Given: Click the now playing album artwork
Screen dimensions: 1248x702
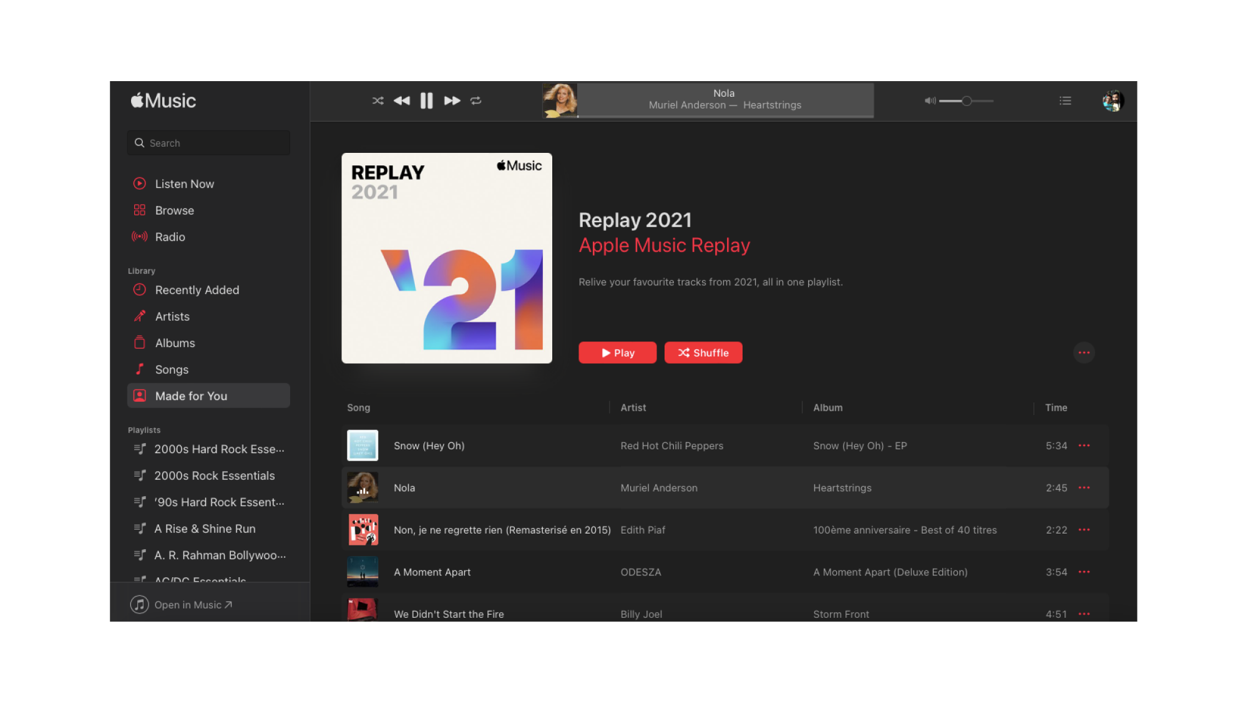Looking at the screenshot, I should coord(560,100).
